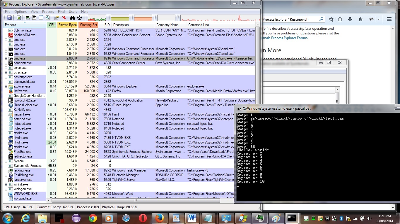This screenshot has height=224, width=400.
Task: Expand the System process tree node
Action: pyautogui.click(x=6, y=161)
